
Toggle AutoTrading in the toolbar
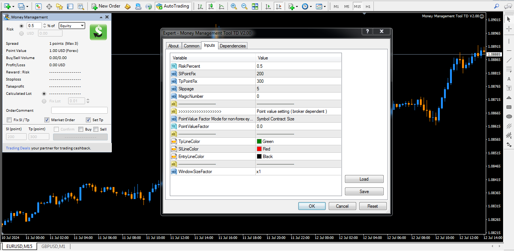tap(172, 6)
